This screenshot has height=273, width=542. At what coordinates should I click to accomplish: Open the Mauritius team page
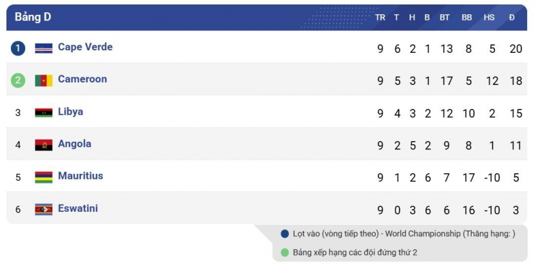tap(80, 176)
